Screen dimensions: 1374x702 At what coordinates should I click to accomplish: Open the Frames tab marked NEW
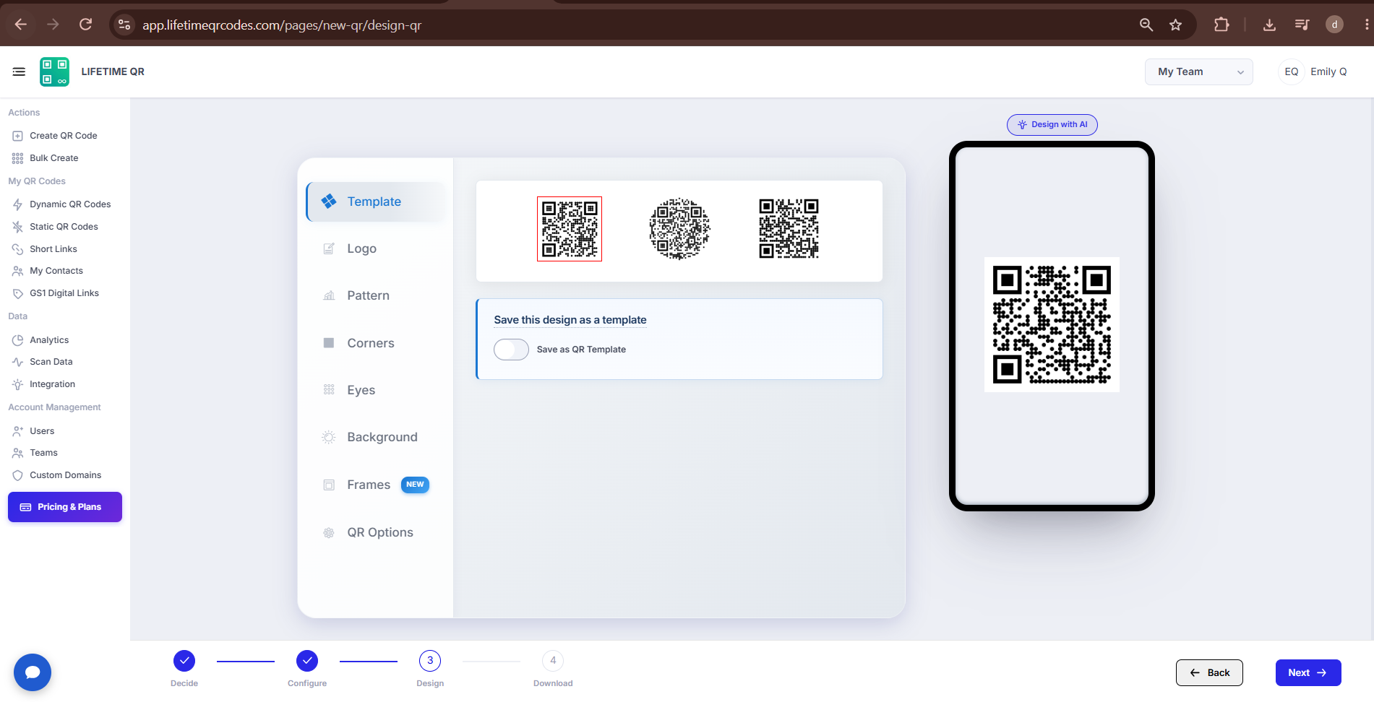(x=377, y=485)
